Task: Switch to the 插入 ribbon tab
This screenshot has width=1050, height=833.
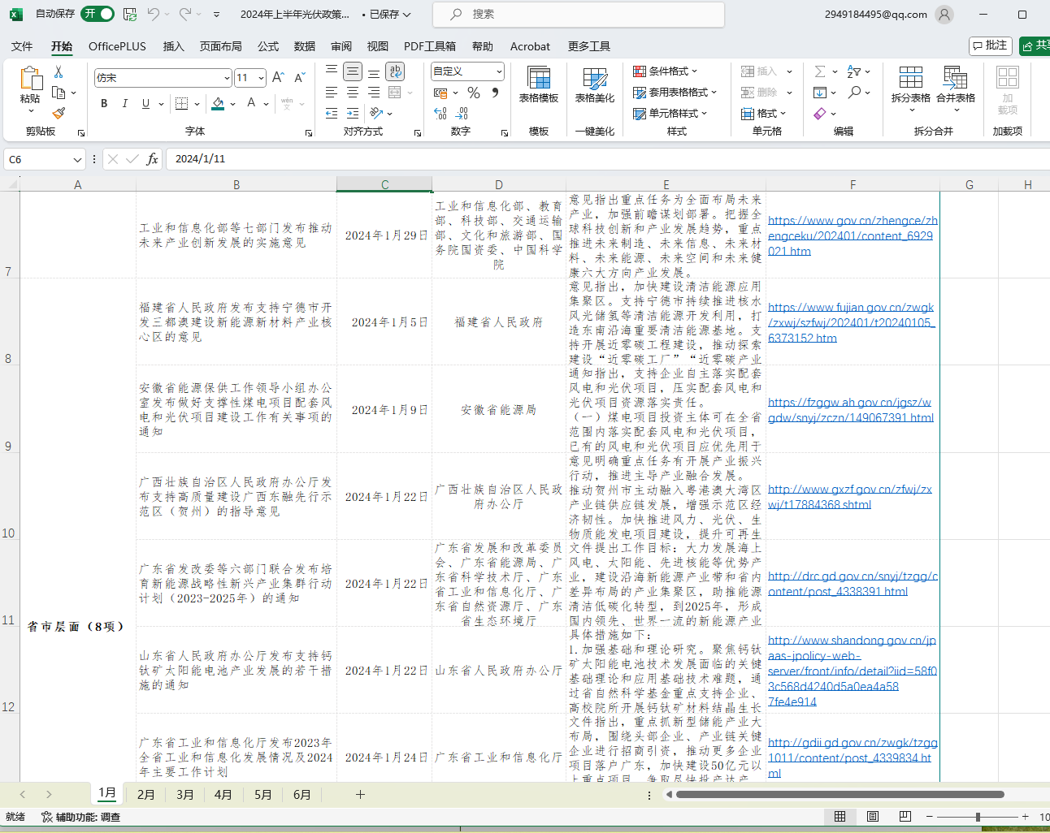Action: click(x=174, y=46)
